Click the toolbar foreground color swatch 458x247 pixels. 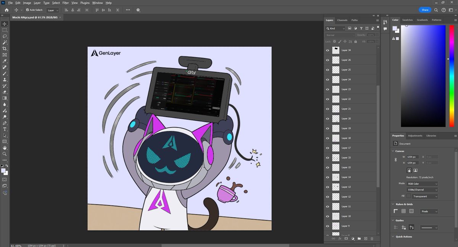click(3, 171)
